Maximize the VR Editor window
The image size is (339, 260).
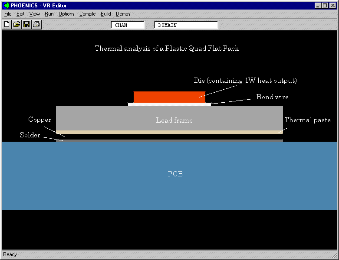(x=325, y=5)
